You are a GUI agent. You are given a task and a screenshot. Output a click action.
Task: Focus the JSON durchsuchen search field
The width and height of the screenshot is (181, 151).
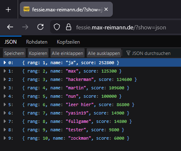pos(152,53)
